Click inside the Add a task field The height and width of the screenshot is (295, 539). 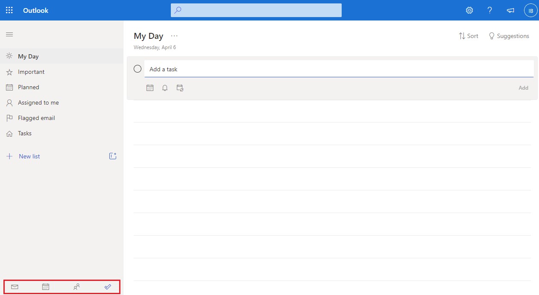[x=337, y=69]
